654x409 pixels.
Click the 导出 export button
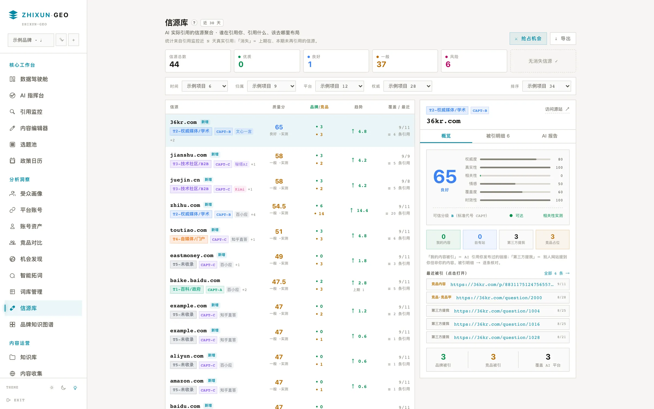pos(563,39)
